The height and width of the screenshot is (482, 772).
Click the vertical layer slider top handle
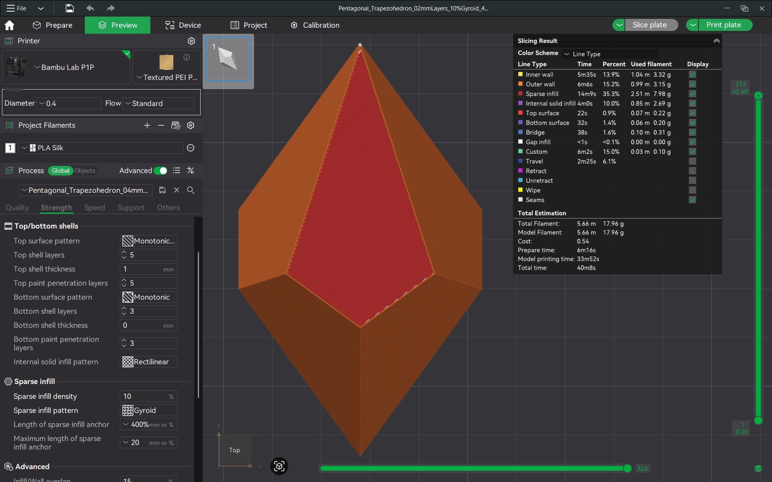[758, 96]
